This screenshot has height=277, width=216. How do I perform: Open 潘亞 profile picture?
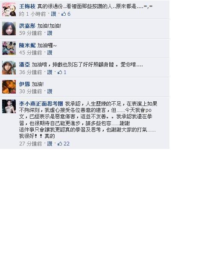(x=9, y=68)
